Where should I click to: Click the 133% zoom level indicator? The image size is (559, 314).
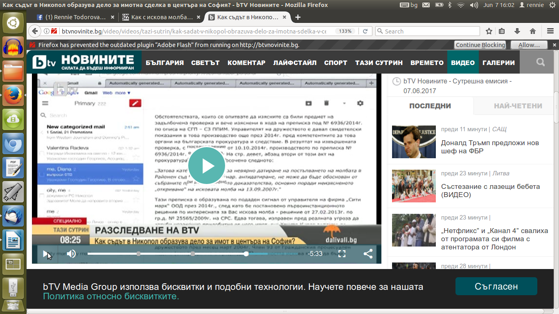point(345,31)
